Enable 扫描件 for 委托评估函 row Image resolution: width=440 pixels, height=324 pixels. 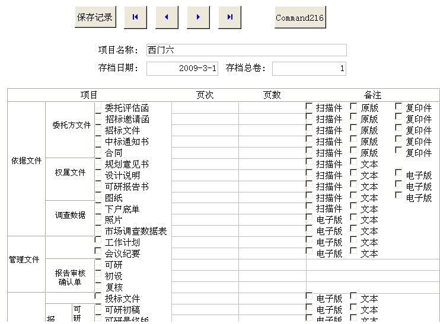tap(309, 107)
